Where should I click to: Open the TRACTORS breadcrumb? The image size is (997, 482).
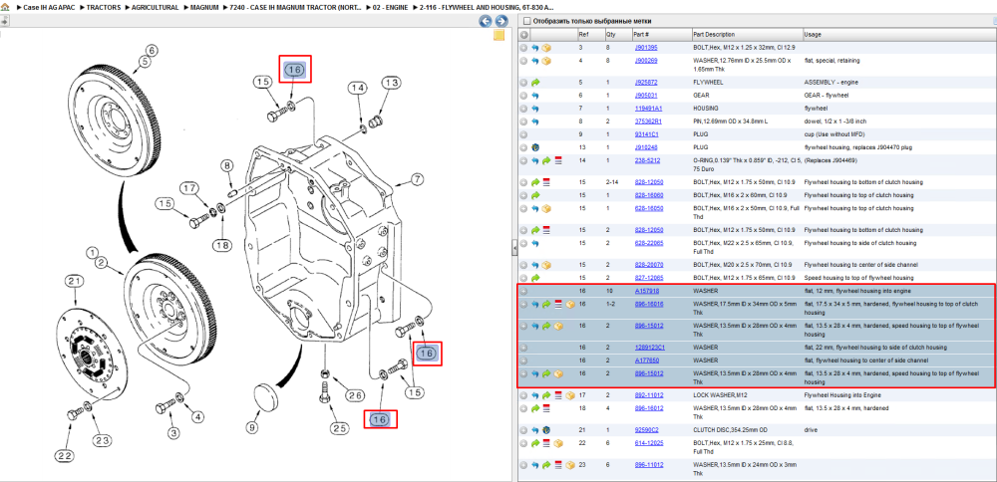[103, 8]
